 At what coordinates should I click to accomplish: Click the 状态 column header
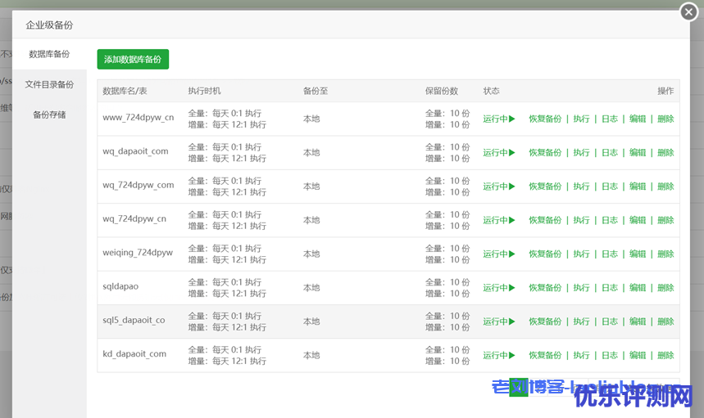point(491,91)
